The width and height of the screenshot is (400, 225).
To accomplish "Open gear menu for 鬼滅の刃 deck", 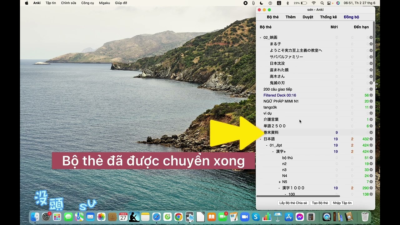I will (371, 83).
